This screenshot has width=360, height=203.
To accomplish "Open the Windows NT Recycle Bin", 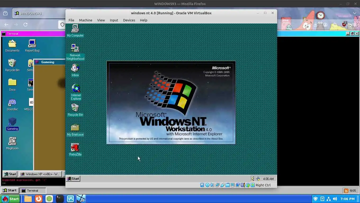I will coord(75,110).
